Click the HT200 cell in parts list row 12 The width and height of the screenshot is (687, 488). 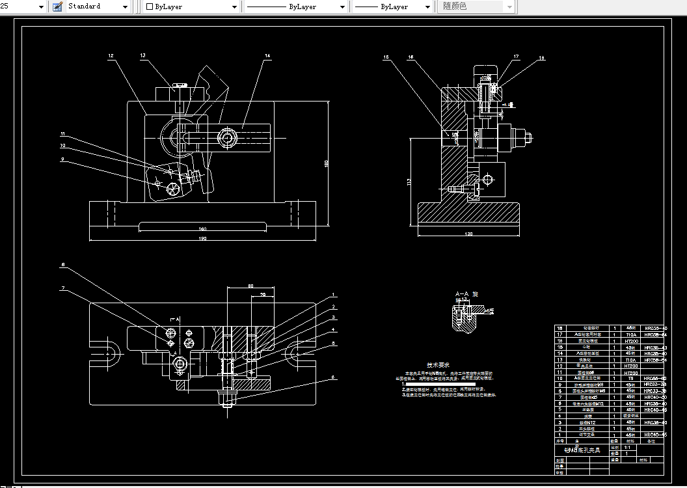pos(630,366)
